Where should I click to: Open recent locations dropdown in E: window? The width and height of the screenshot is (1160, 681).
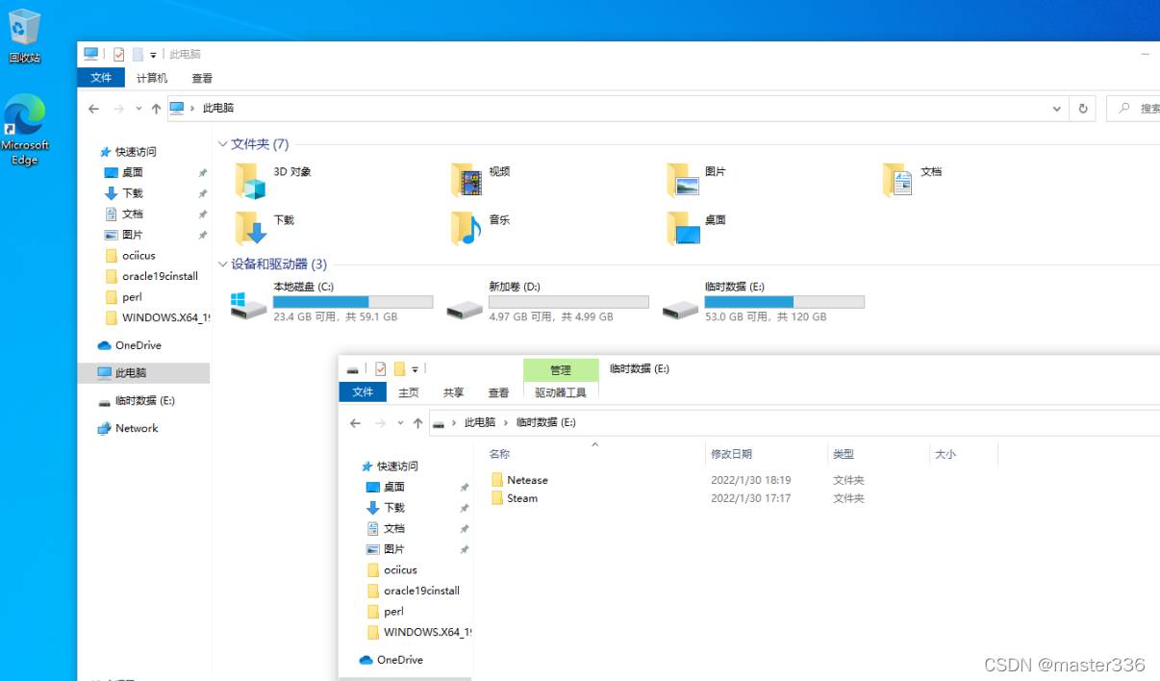(401, 423)
